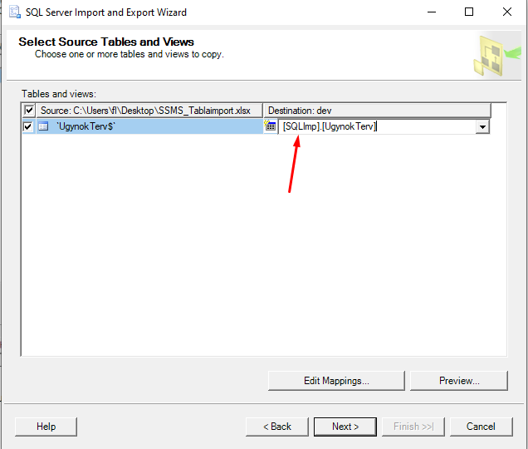Image resolution: width=528 pixels, height=449 pixels.
Task: Click the new destination table icon
Action: tap(270, 126)
